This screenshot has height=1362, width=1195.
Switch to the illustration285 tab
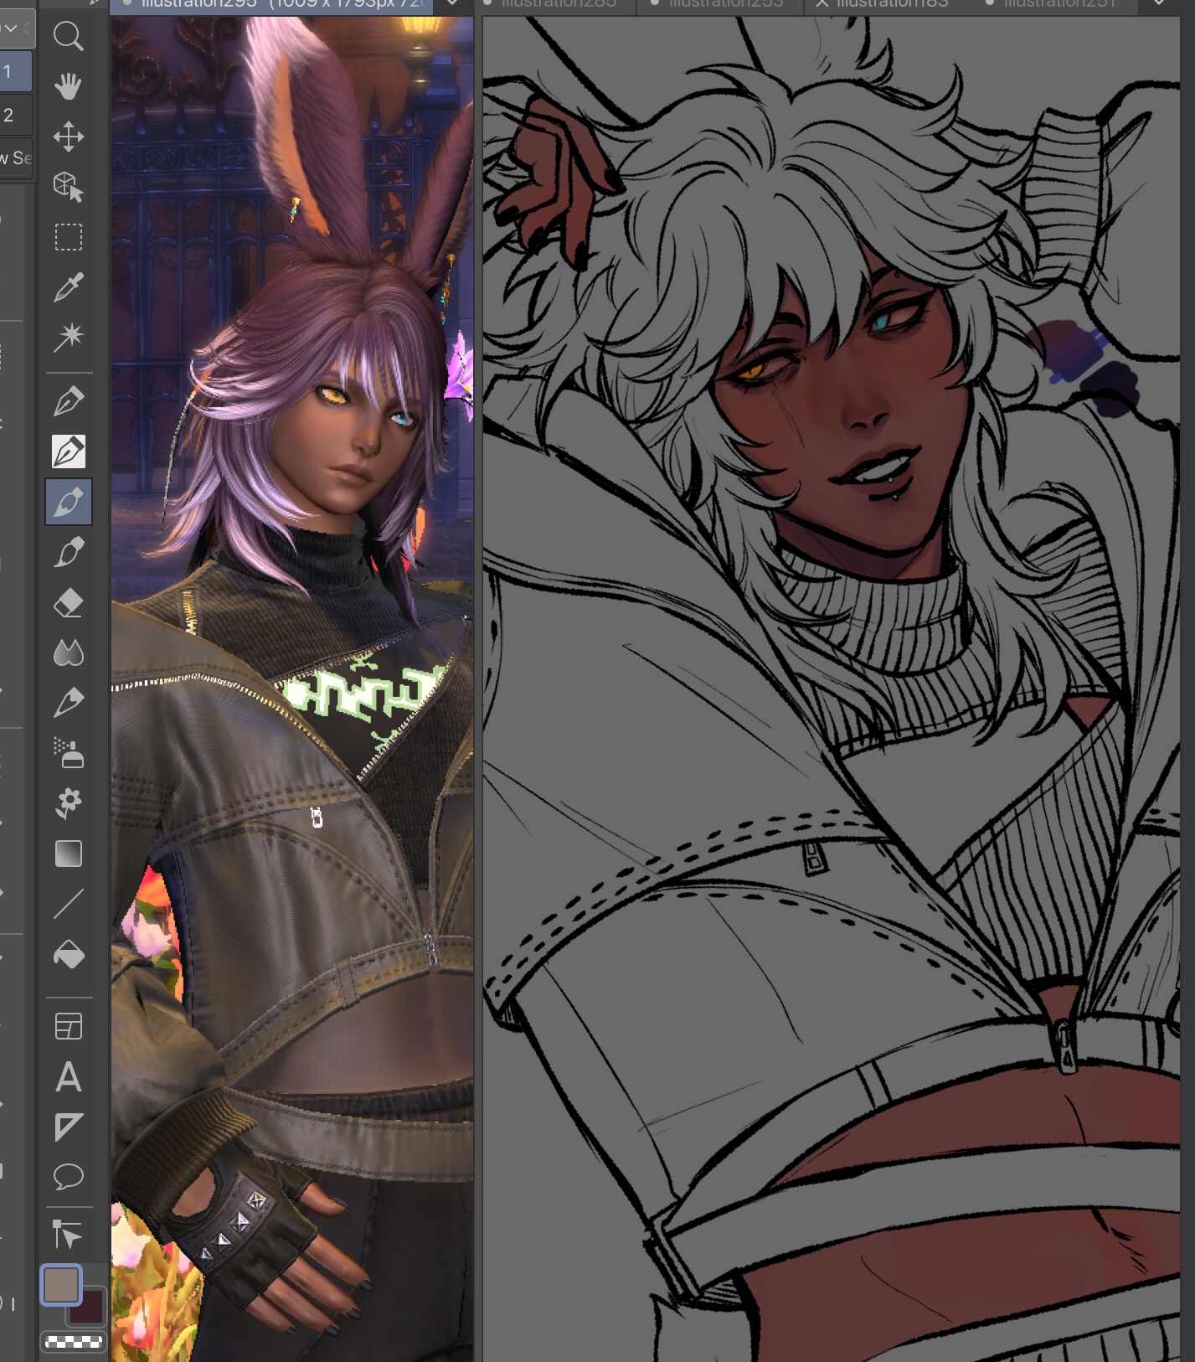pos(559,4)
